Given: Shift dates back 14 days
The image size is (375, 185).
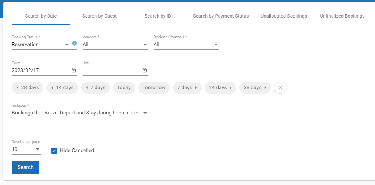Looking at the screenshot, I should (62, 88).
